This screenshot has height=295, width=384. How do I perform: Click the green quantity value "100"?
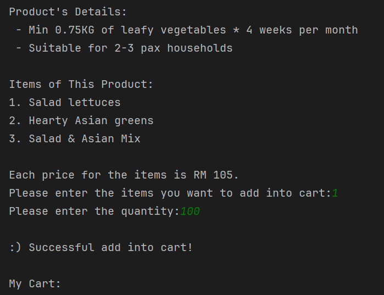tap(190, 211)
